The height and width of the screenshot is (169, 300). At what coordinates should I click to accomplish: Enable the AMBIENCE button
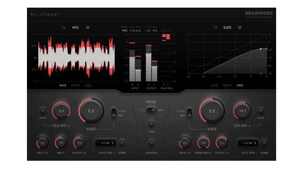151,143
